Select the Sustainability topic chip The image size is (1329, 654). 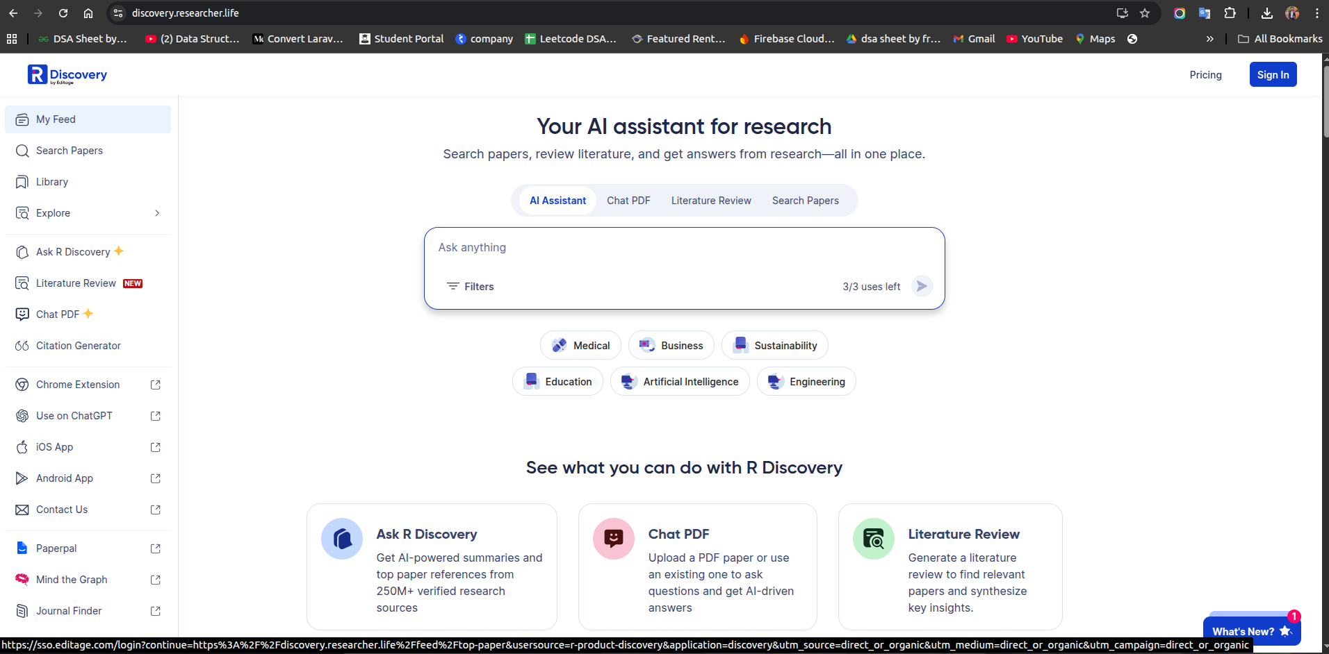coord(774,346)
